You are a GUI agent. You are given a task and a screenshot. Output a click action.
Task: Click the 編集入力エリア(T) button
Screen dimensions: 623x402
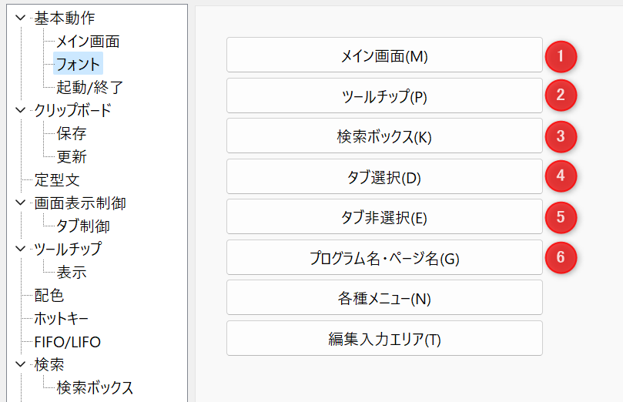(384, 338)
